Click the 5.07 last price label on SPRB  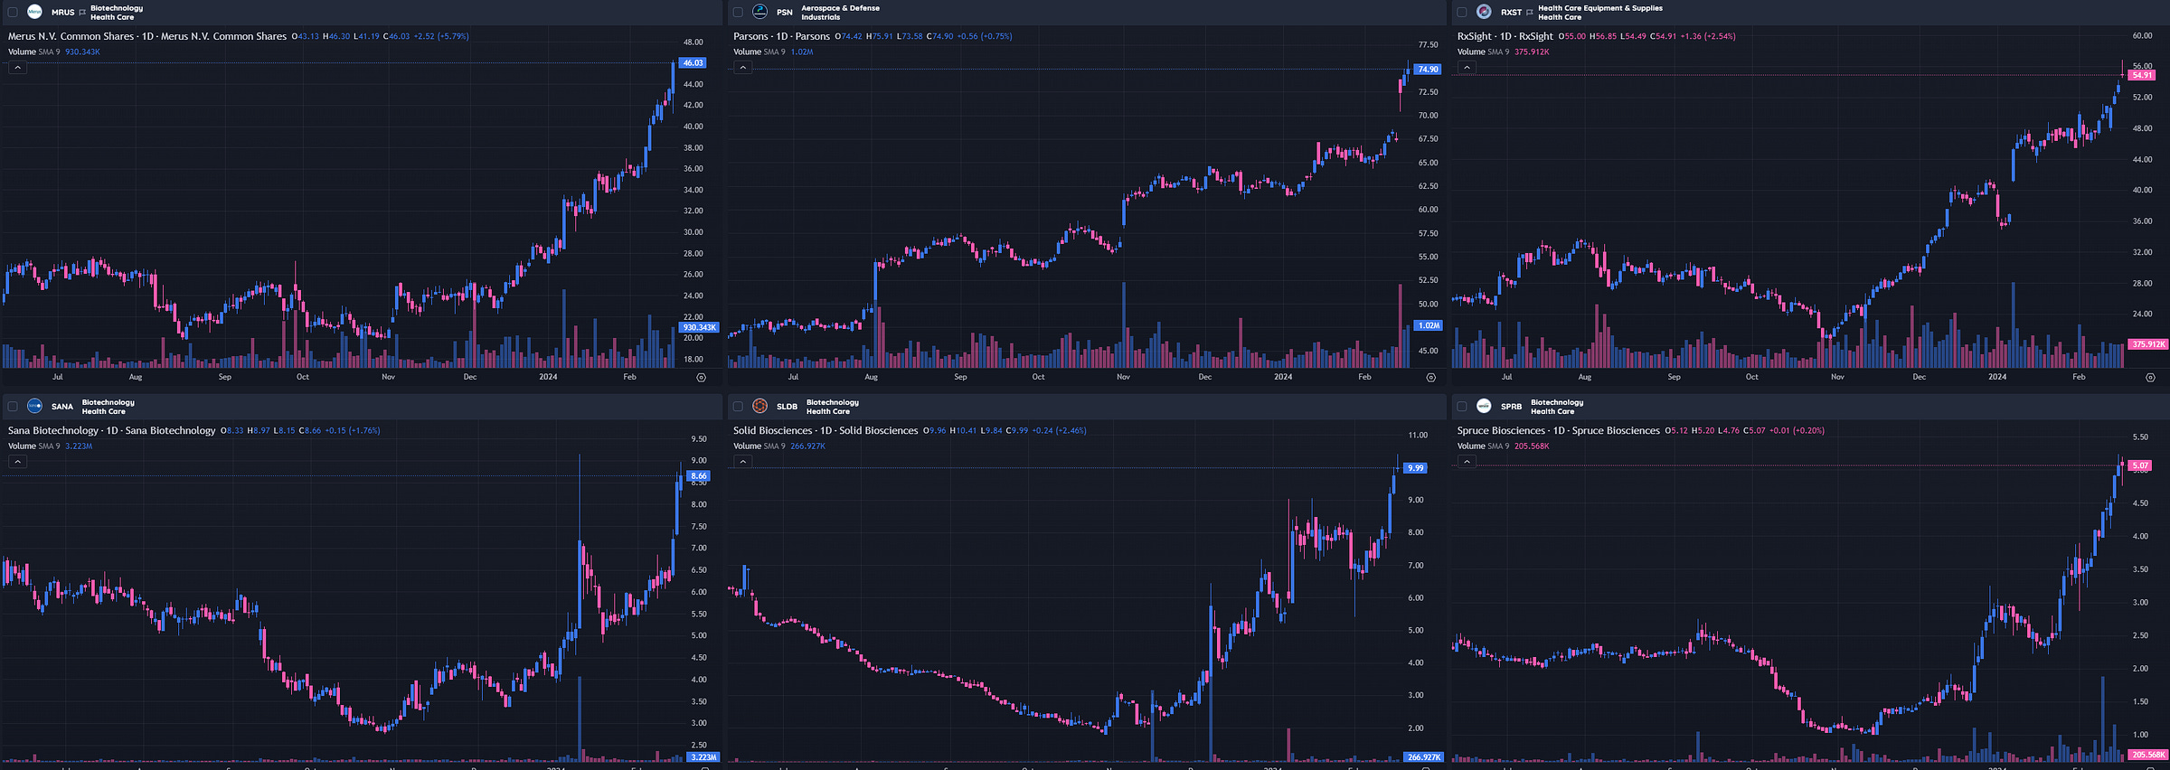[2139, 465]
